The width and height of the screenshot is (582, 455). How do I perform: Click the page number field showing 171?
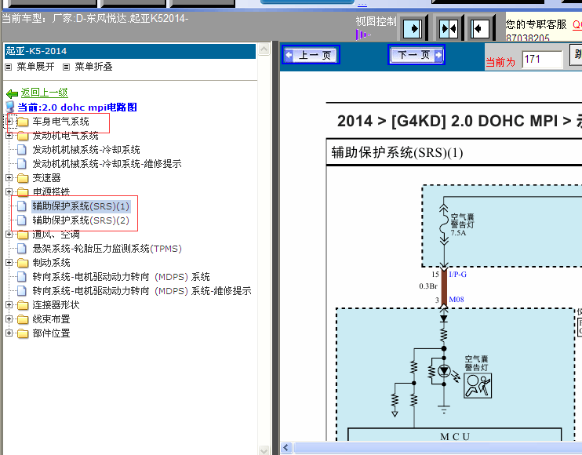point(542,60)
